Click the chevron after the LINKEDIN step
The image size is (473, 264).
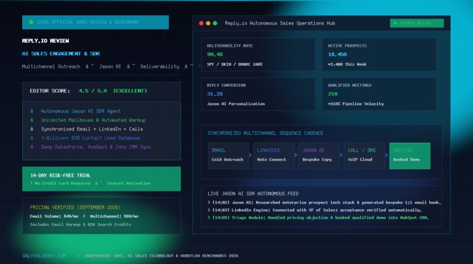click(x=296, y=155)
